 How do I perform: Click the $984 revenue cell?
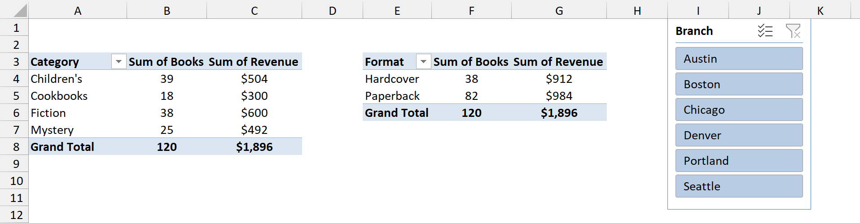coord(559,96)
